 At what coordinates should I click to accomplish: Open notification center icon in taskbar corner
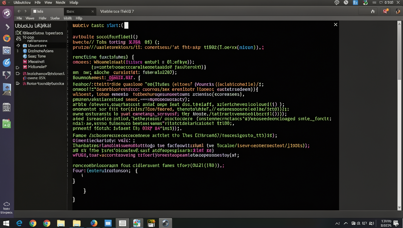[396, 223]
